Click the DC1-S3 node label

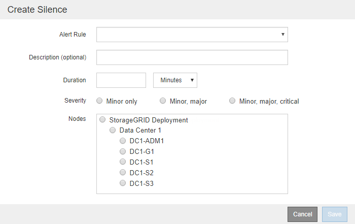coord(141,183)
